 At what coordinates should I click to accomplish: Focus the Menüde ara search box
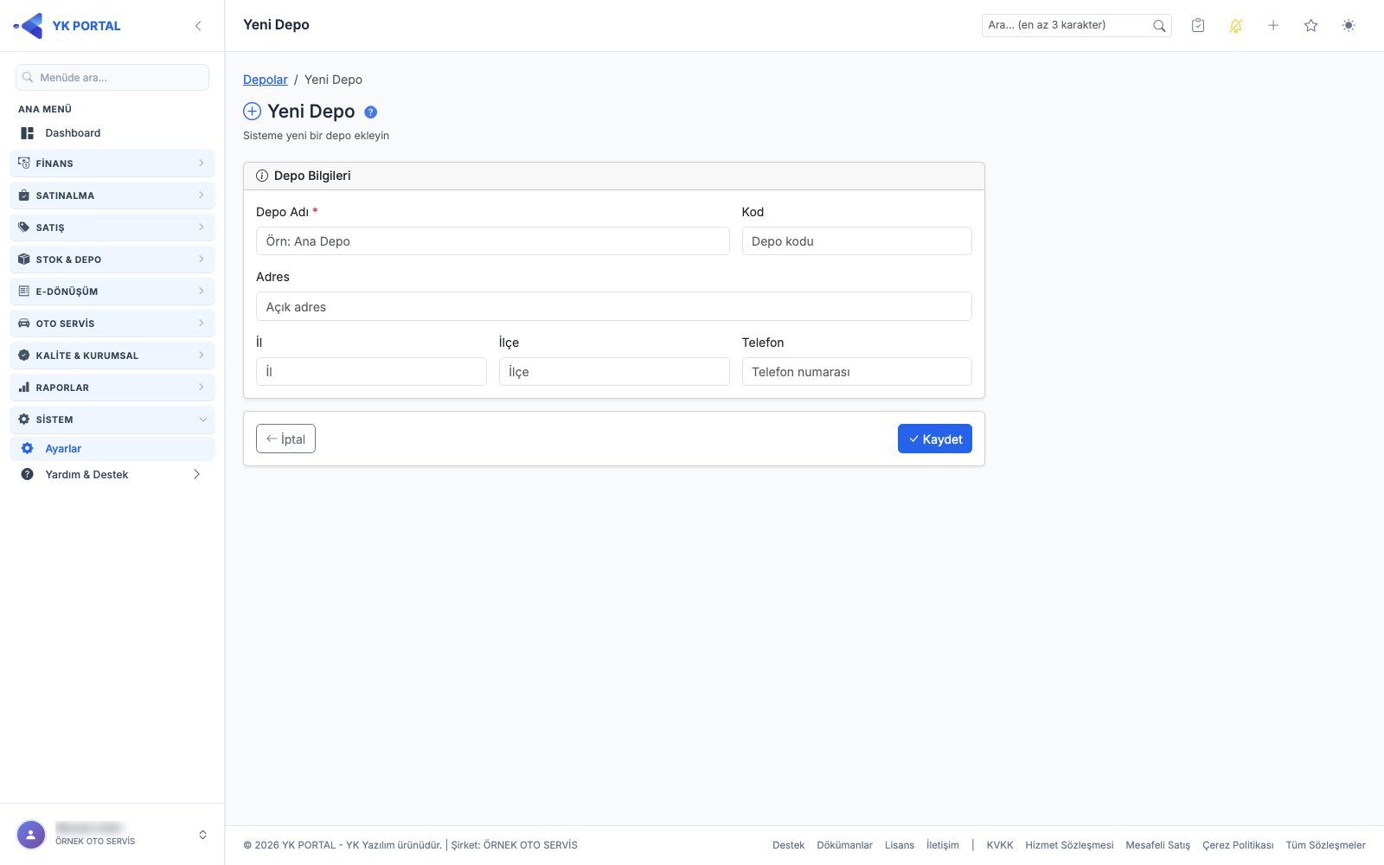point(112,77)
